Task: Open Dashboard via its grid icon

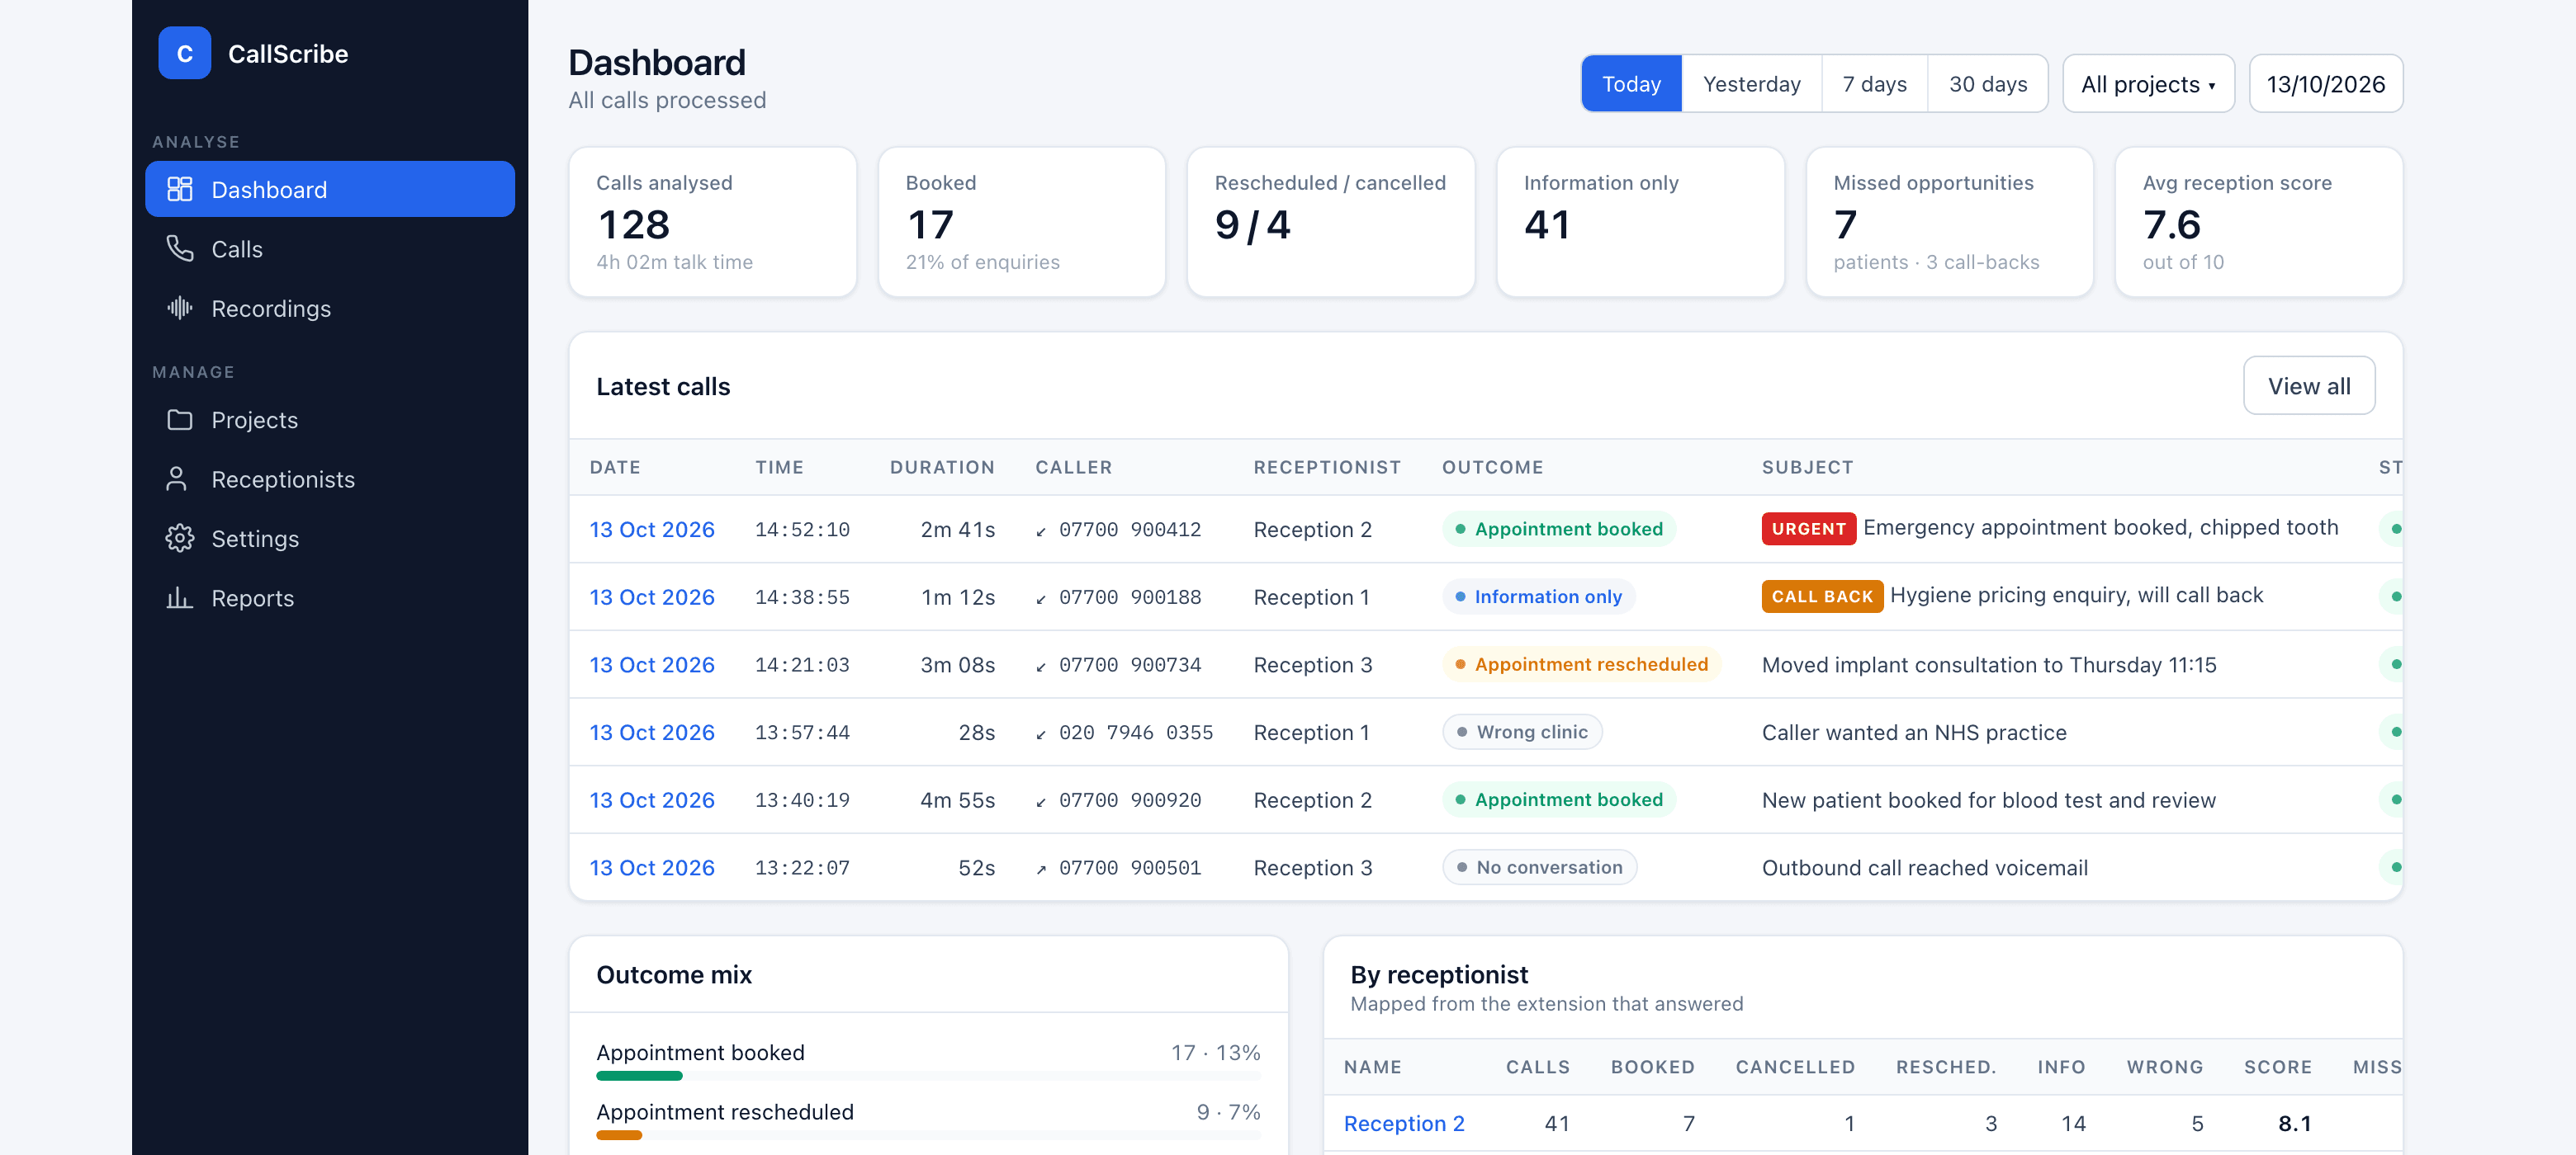Action: tap(179, 189)
